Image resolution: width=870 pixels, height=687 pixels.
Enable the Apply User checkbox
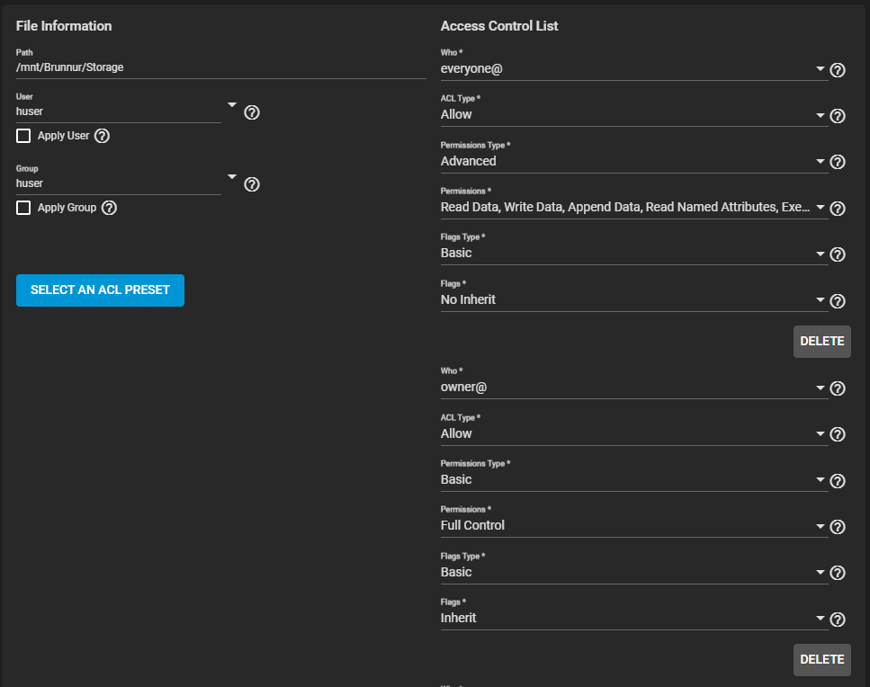[23, 136]
